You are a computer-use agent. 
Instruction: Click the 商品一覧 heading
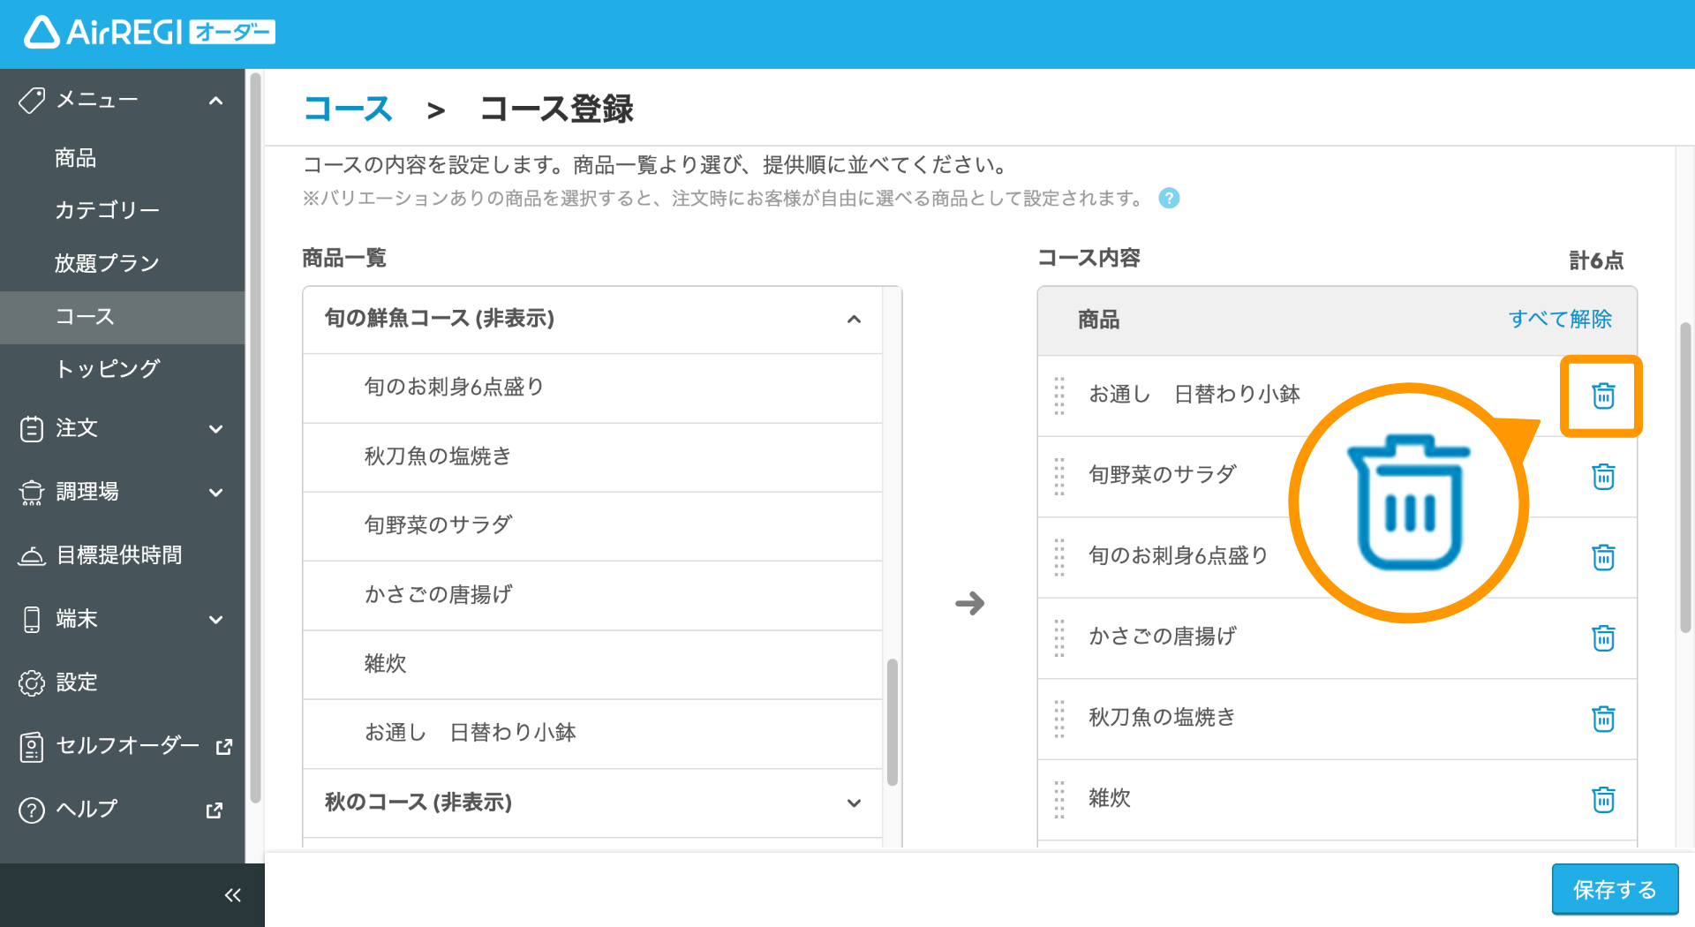[x=344, y=259]
